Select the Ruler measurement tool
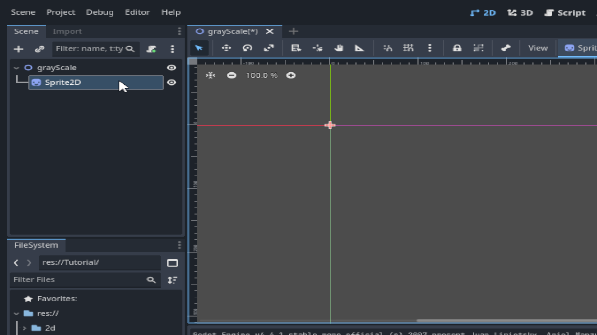This screenshot has height=335, width=597. click(x=359, y=48)
